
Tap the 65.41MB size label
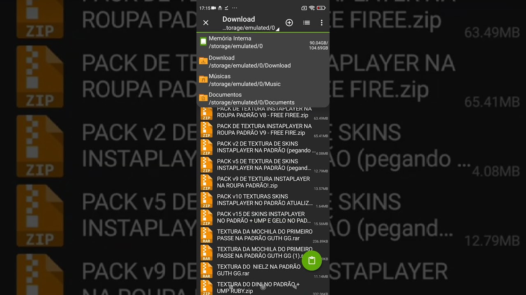coord(321,136)
